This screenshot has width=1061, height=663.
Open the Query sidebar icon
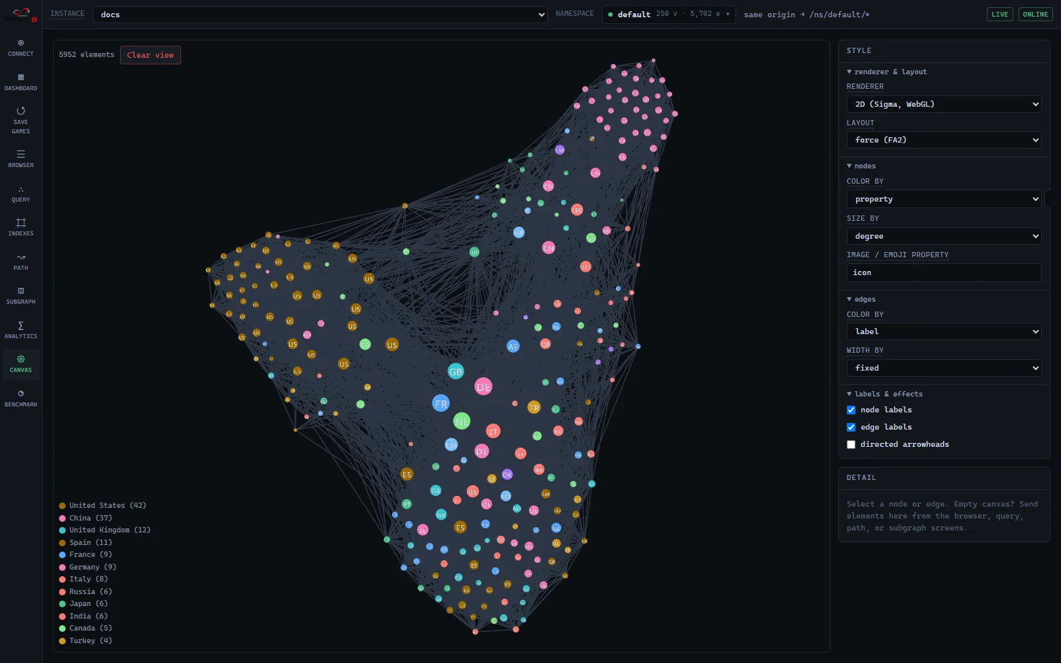coord(21,194)
